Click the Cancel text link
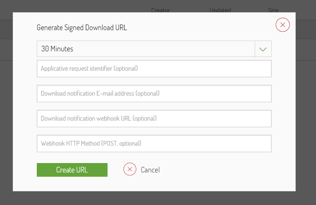This screenshot has width=316, height=205. tap(150, 170)
